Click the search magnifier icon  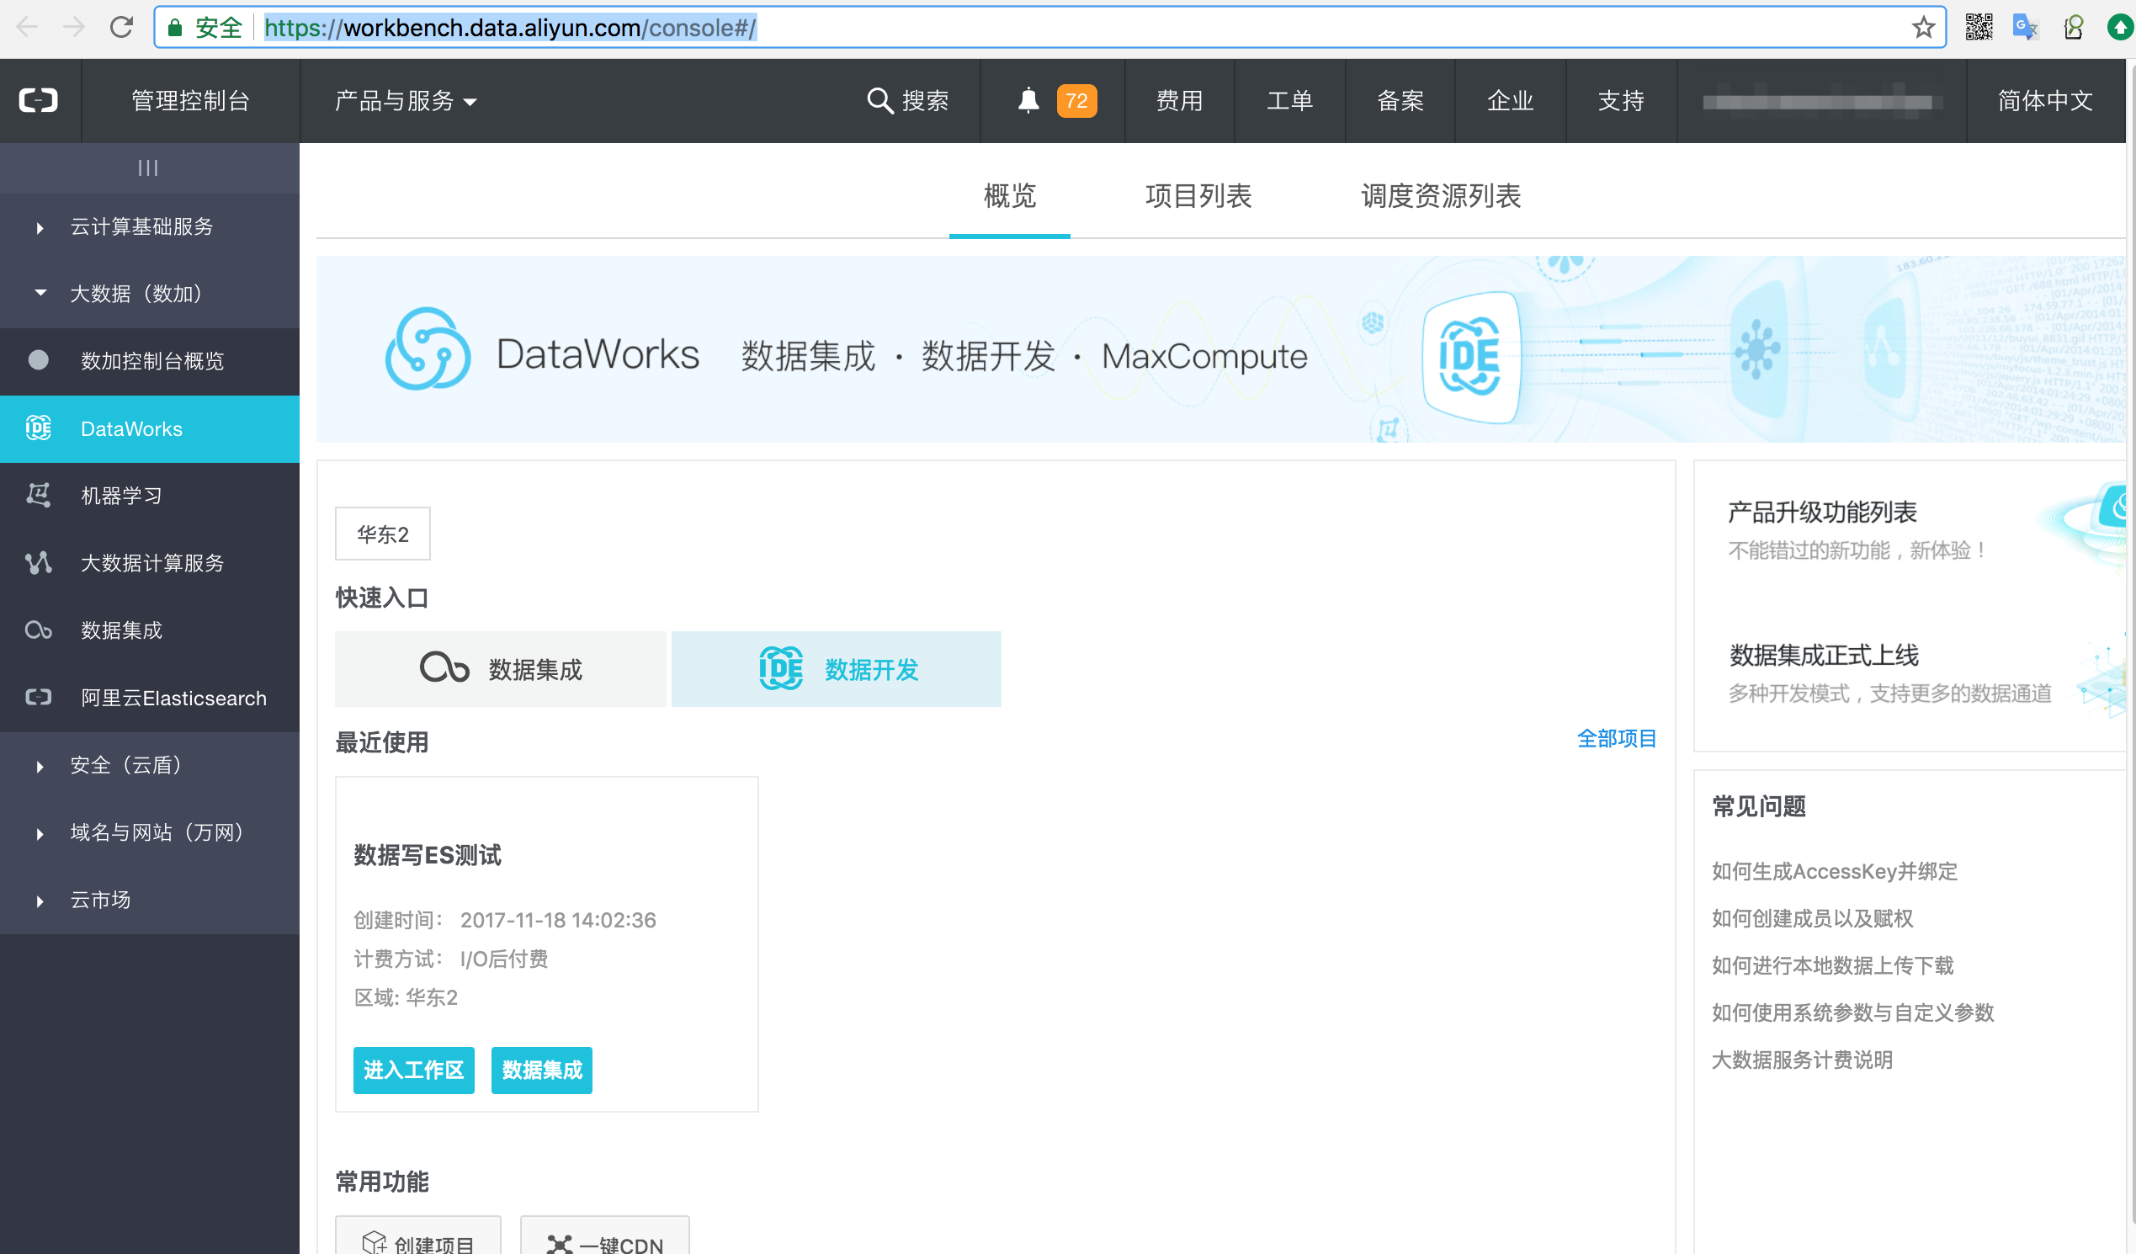(x=879, y=100)
